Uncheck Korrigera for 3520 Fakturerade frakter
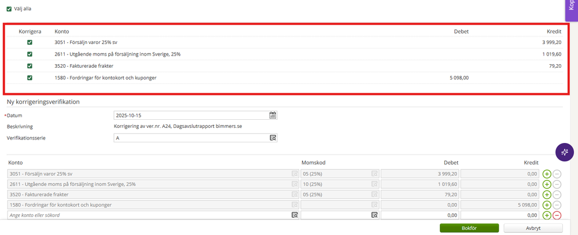The width and height of the screenshot is (578, 235). coord(30,66)
